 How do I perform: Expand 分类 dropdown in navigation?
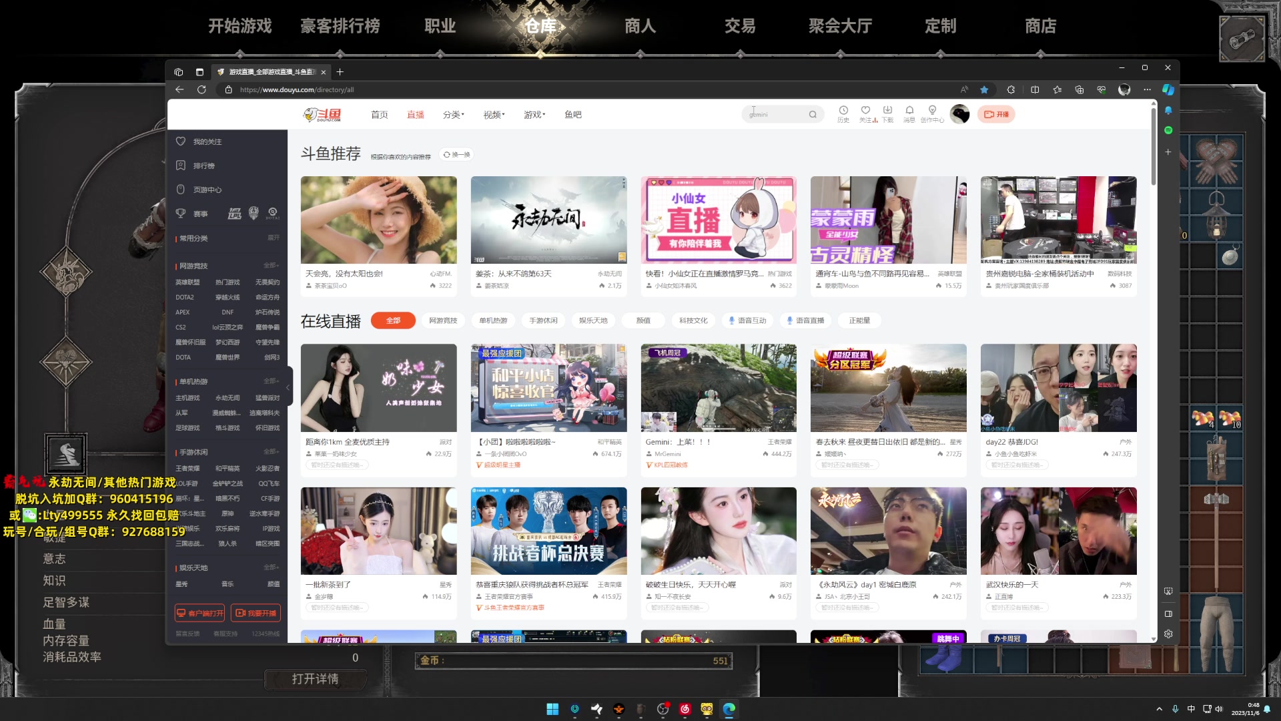click(453, 115)
